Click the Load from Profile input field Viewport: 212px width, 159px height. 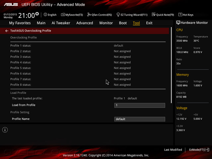(140, 105)
